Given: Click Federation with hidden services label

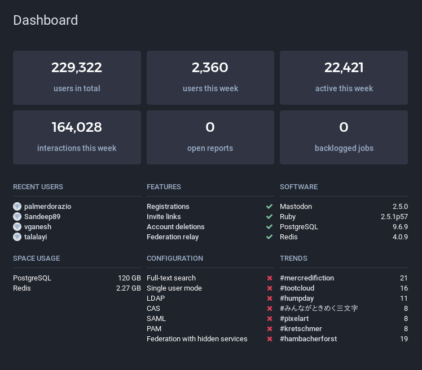Looking at the screenshot, I should point(197,339).
